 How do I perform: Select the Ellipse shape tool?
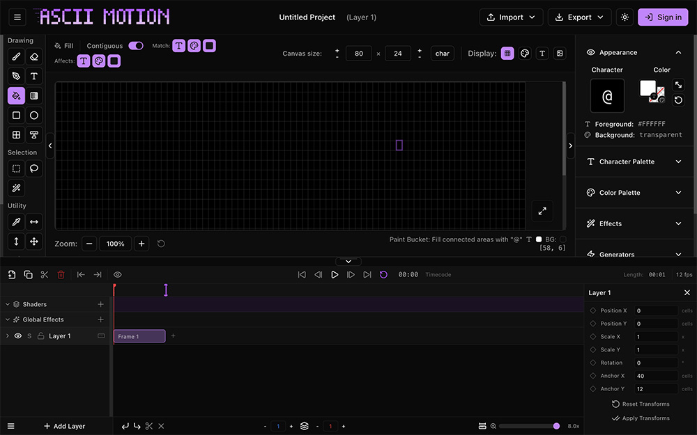coord(33,116)
